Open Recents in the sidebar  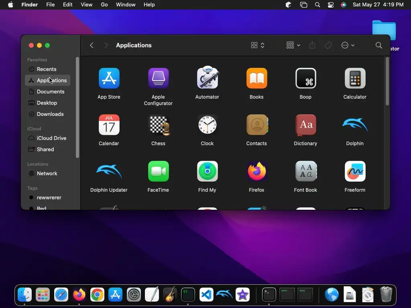click(47, 69)
